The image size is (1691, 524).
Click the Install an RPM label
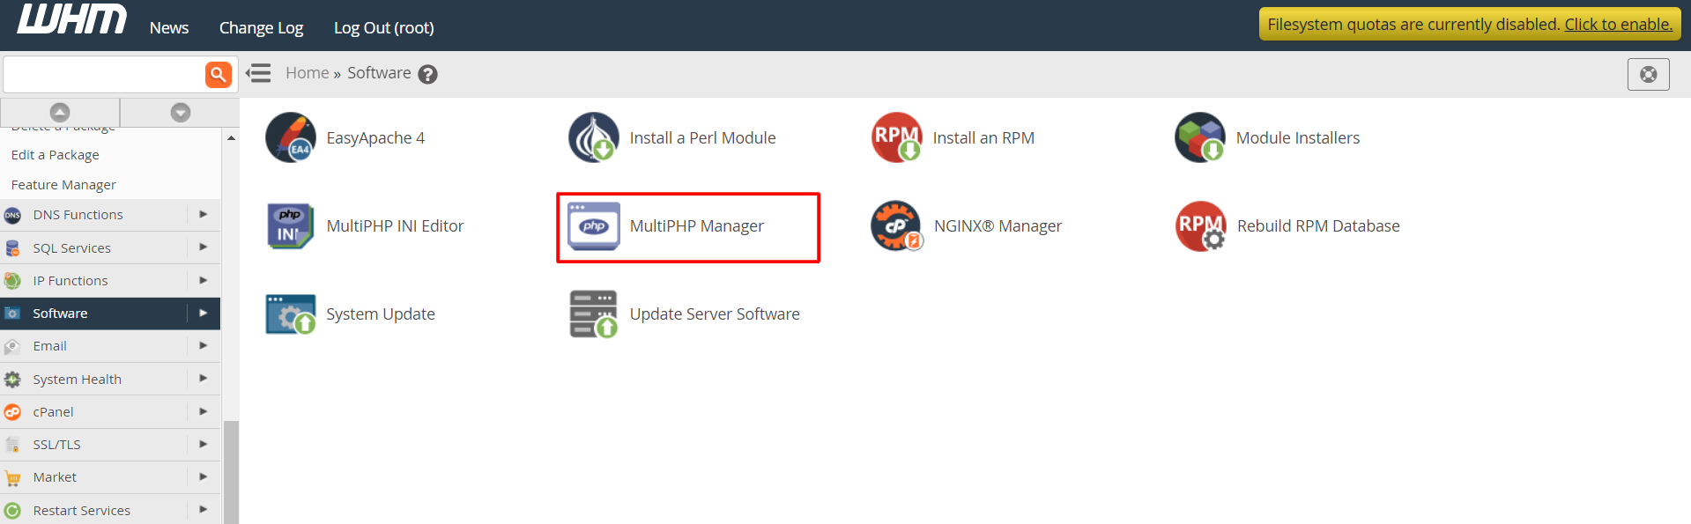click(x=983, y=138)
